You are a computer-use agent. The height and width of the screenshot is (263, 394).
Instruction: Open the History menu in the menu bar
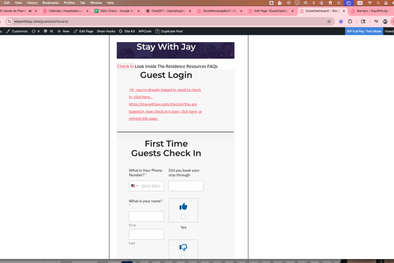[32, 3]
